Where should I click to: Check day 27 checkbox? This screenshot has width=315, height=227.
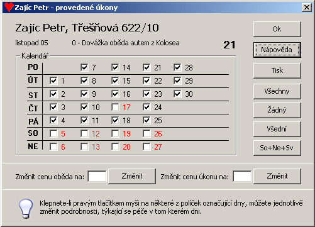pos(146,147)
